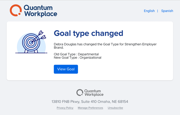Select the Old Goal Type Departmental line
180x115 pixels.
[76, 54]
